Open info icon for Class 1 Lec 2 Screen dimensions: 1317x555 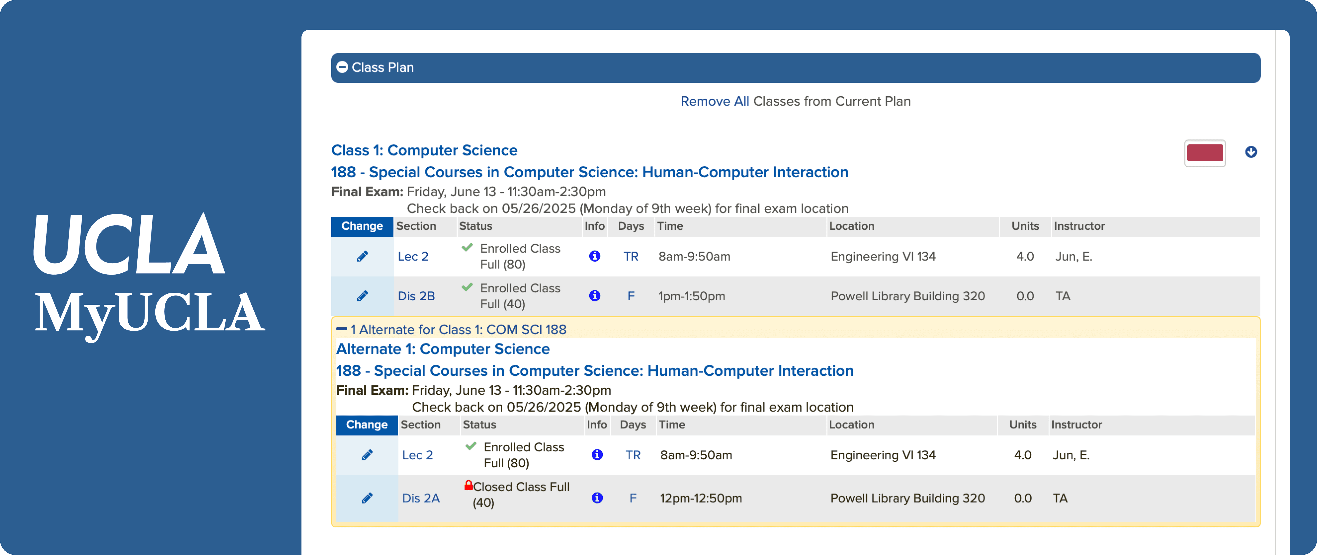[x=594, y=256]
